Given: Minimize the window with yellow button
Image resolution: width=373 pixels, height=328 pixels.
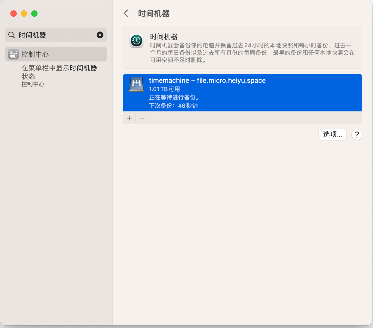Looking at the screenshot, I should tap(24, 14).
